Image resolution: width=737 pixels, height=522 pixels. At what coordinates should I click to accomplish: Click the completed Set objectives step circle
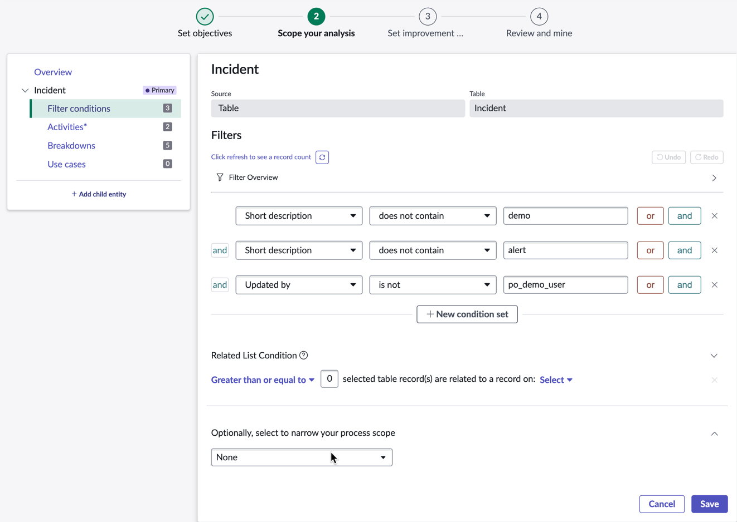[x=205, y=16]
